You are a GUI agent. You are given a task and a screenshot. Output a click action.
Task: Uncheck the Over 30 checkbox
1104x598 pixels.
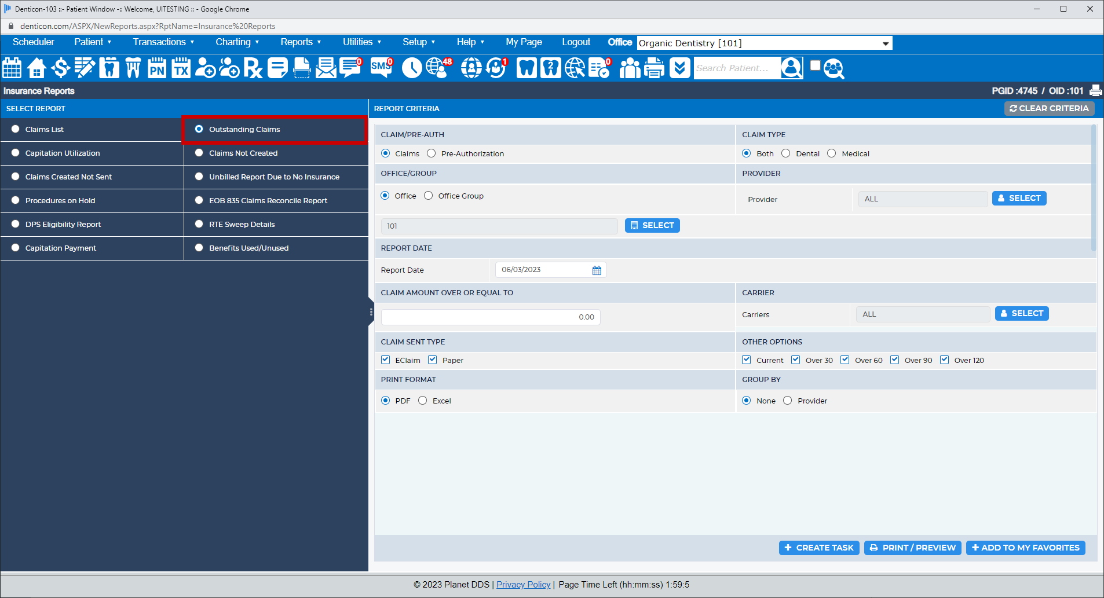coord(796,360)
